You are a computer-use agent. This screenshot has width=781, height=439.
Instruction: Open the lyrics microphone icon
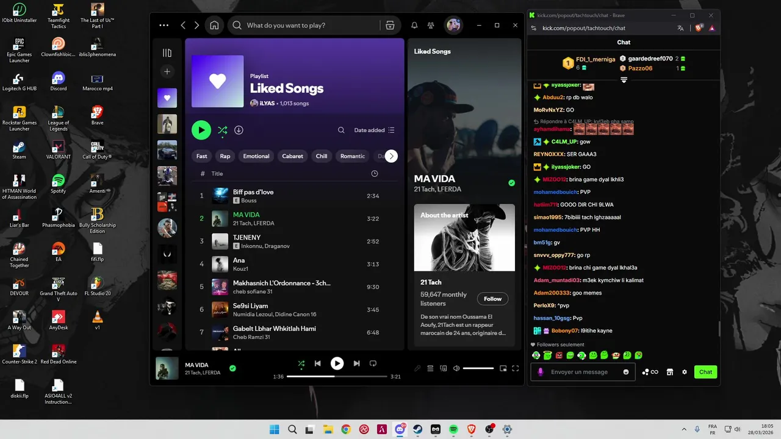point(417,368)
